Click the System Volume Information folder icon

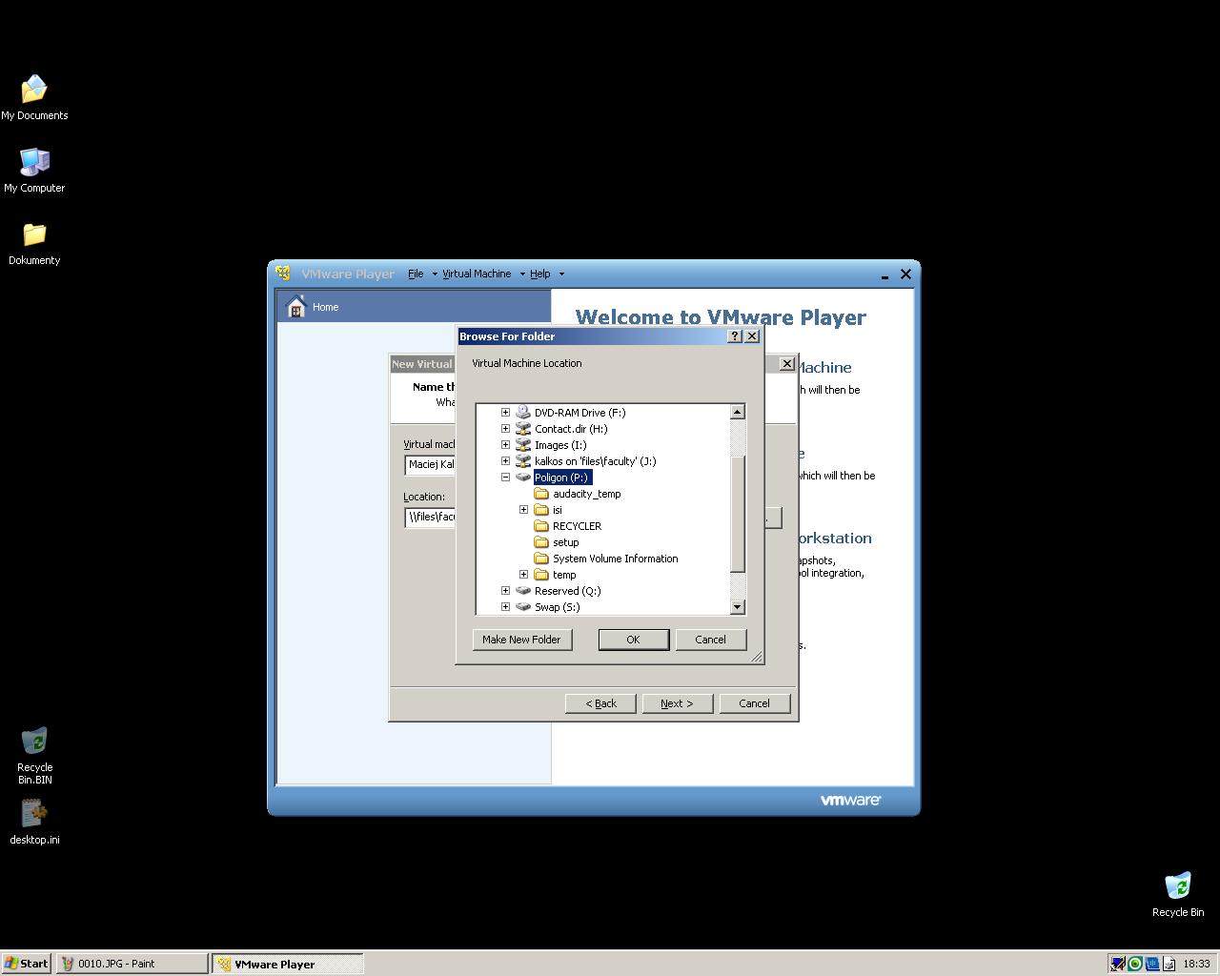pyautogui.click(x=541, y=559)
